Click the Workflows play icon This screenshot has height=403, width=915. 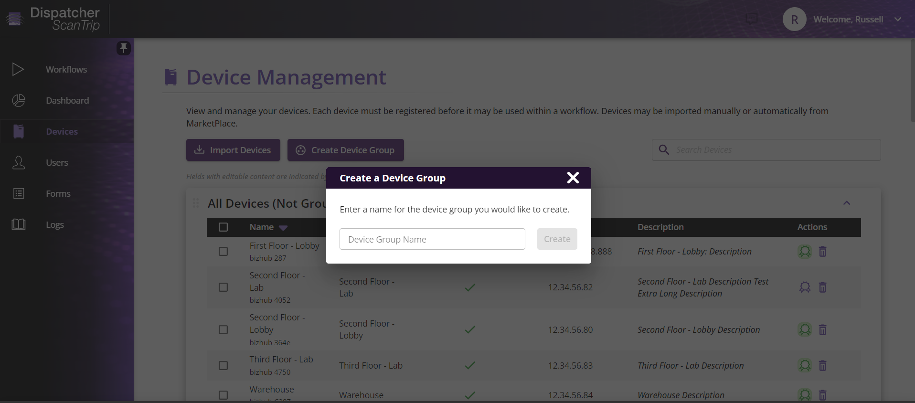18,69
